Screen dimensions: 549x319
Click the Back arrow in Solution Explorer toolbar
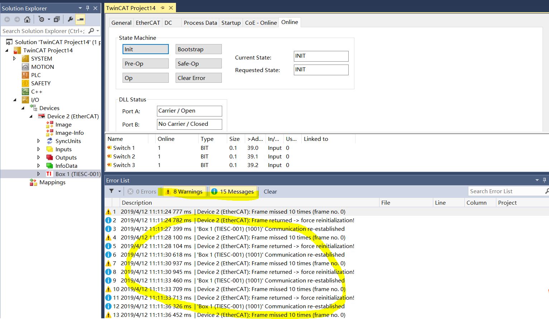pyautogui.click(x=7, y=19)
